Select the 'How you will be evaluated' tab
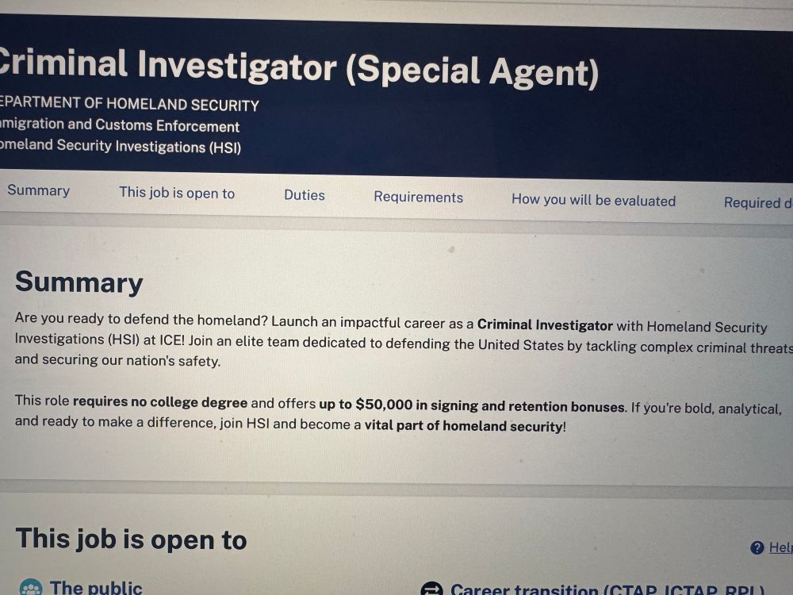This screenshot has width=793, height=595. click(594, 200)
